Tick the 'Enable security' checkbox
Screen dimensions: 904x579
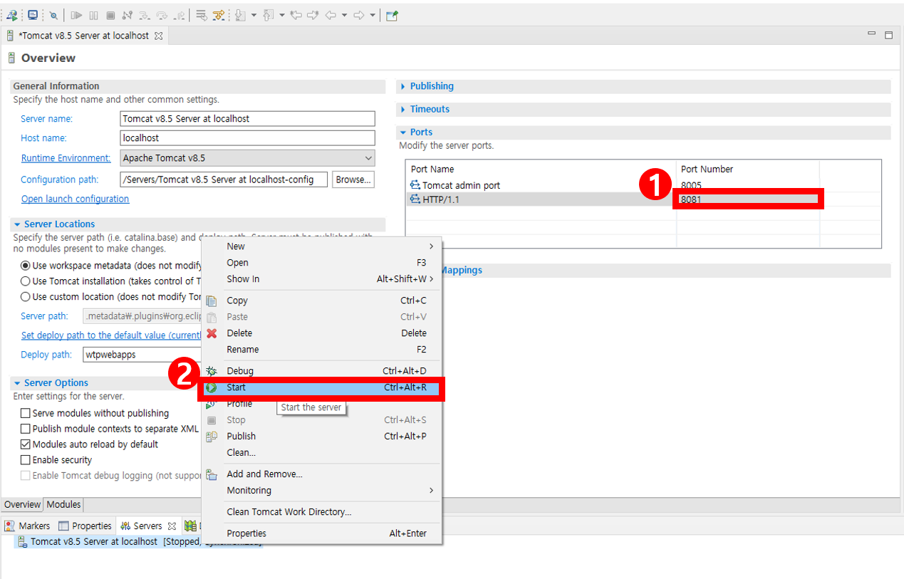26,460
